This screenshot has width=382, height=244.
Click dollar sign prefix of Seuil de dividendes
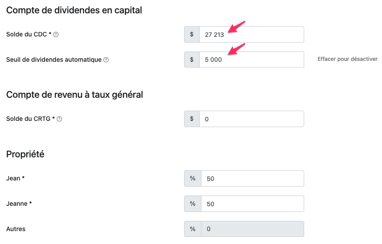click(x=192, y=60)
